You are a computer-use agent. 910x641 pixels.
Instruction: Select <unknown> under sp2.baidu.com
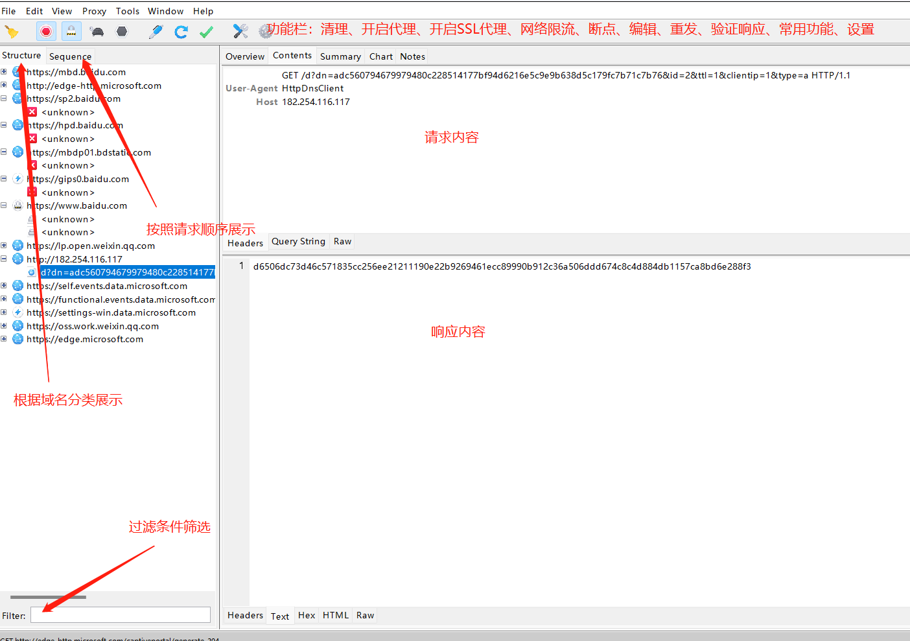(x=68, y=112)
